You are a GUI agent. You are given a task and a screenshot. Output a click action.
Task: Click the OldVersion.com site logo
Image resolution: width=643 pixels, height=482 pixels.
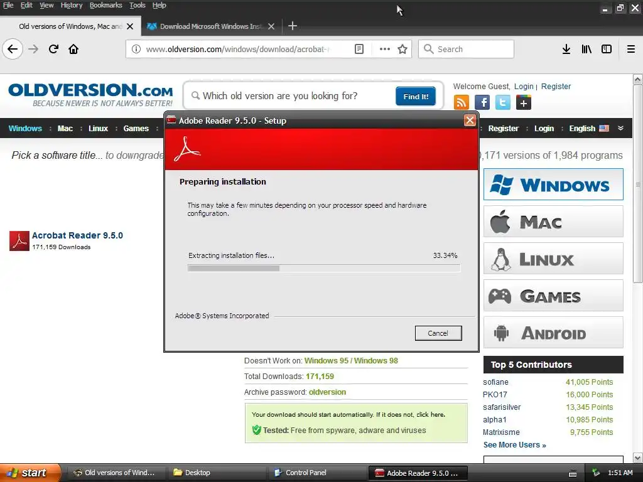[x=90, y=95]
